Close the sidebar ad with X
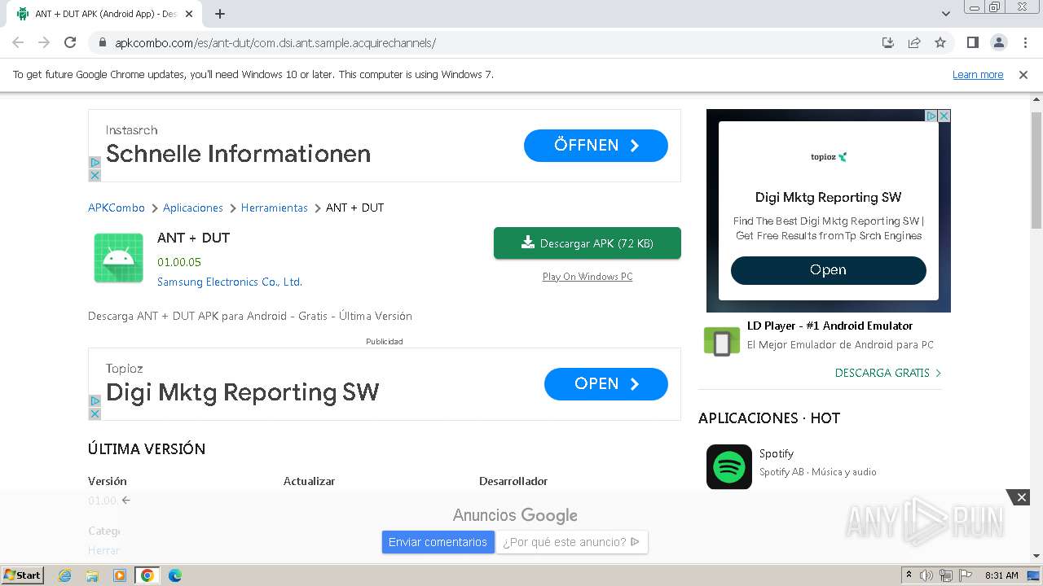 (x=944, y=116)
